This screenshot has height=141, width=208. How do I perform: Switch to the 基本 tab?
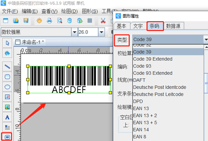(x=121, y=26)
